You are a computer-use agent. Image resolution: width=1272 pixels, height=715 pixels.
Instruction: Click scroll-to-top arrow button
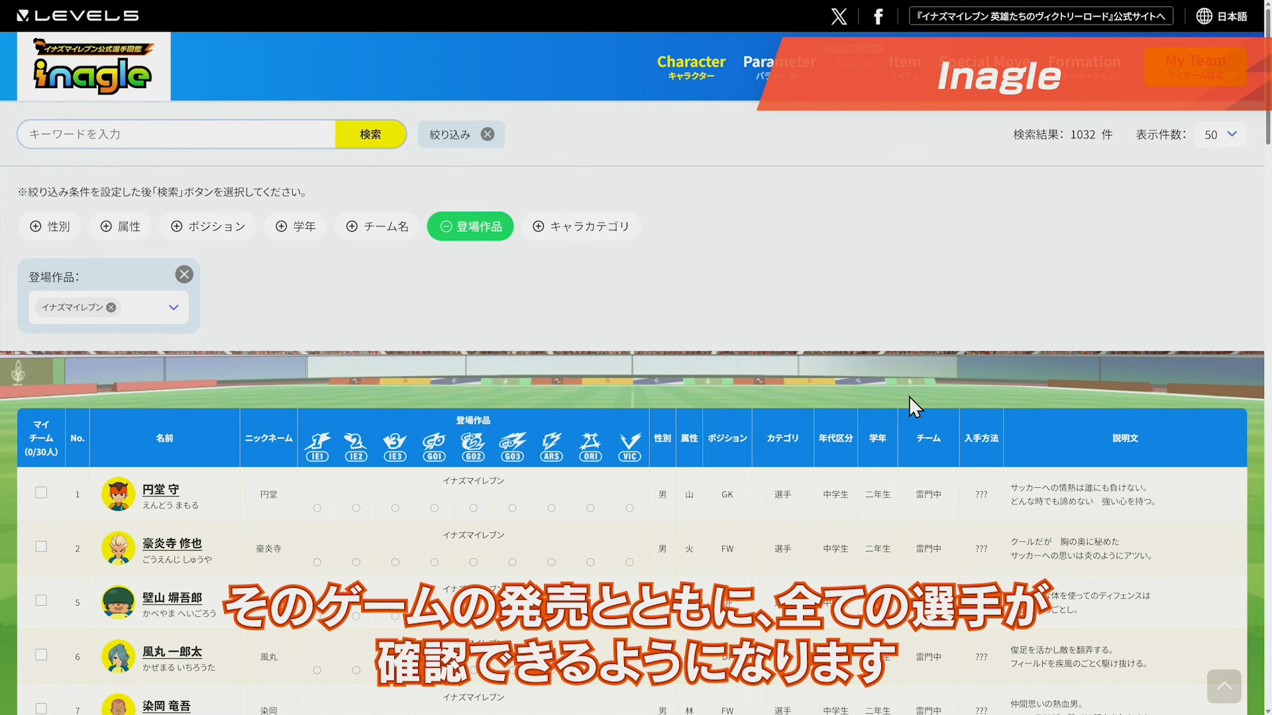[x=1223, y=687]
